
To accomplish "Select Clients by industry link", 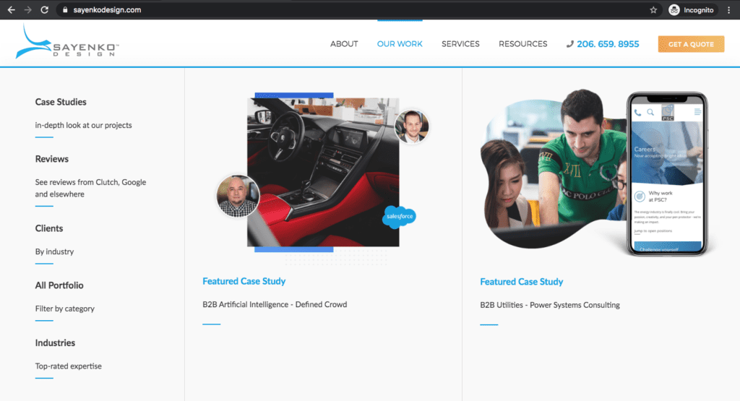I will pyautogui.click(x=54, y=251).
